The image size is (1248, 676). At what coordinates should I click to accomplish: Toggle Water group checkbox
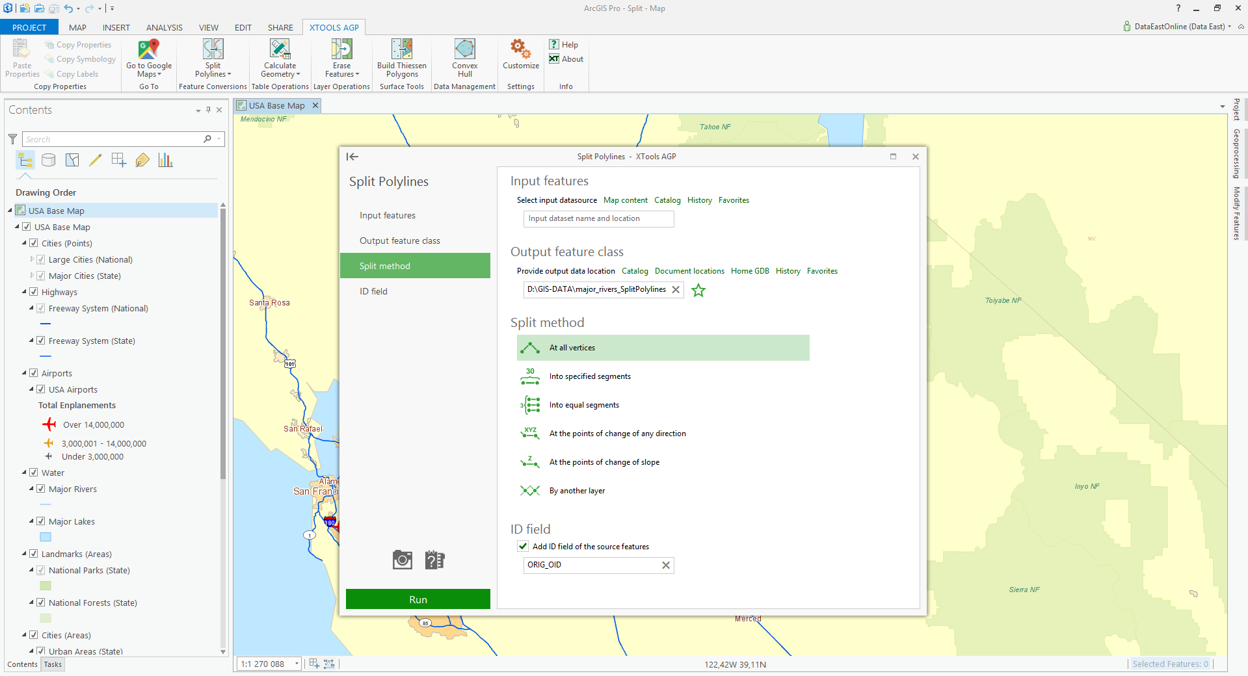tap(34, 473)
